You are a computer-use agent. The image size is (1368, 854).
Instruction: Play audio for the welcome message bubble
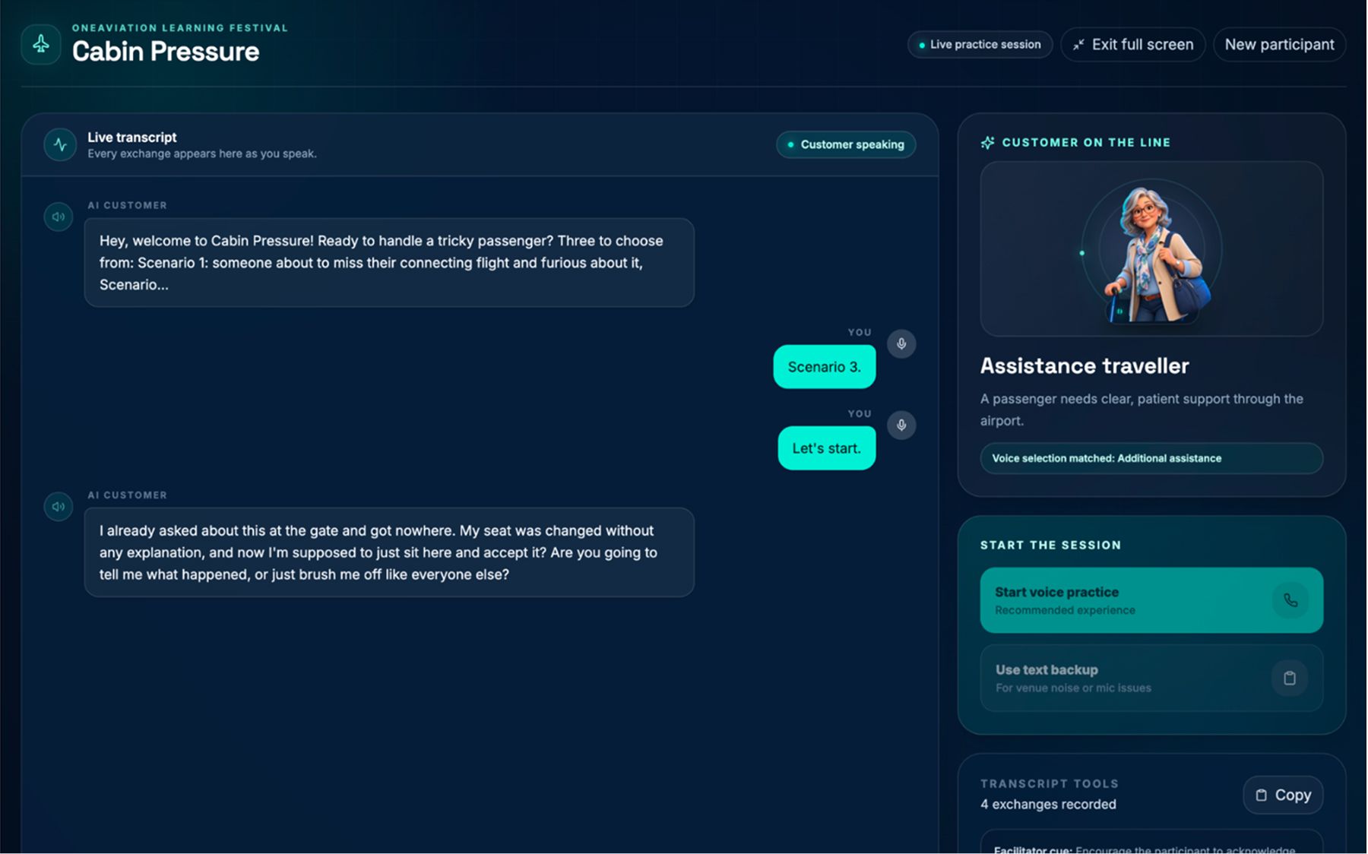click(59, 217)
